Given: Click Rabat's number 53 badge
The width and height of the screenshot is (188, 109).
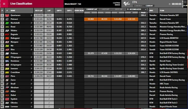Looking at the screenshot, I should pos(7,95).
